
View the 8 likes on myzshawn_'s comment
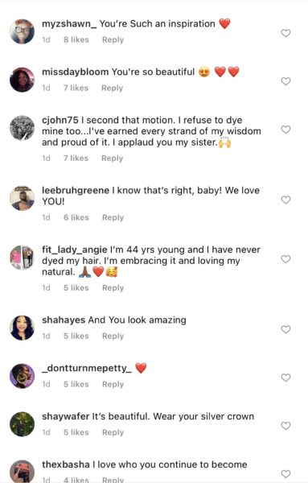(76, 39)
